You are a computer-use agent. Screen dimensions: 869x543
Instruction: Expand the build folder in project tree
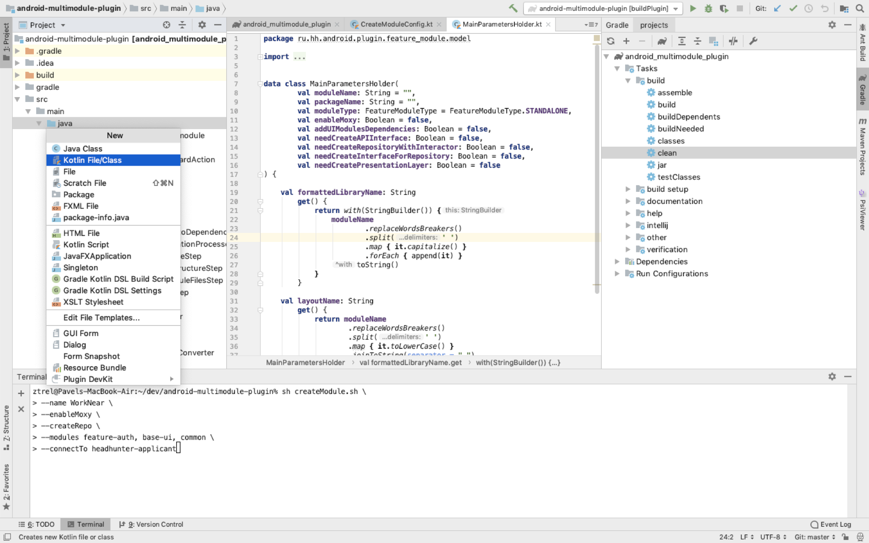pos(18,75)
